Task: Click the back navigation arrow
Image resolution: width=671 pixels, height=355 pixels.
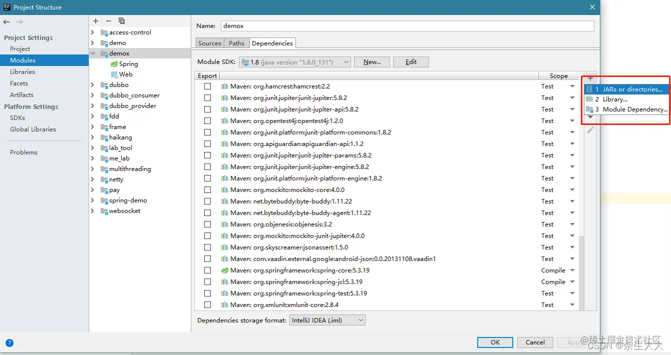Action: point(7,22)
